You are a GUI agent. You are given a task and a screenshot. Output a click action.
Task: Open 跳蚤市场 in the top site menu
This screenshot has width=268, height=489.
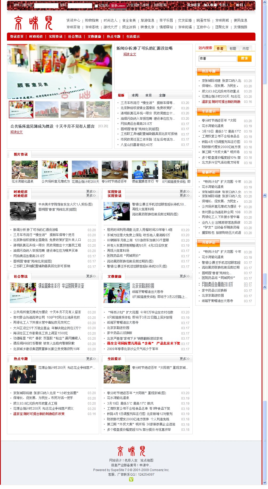(x=203, y=20)
